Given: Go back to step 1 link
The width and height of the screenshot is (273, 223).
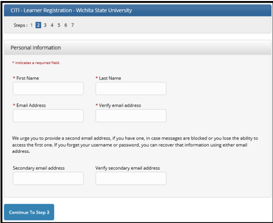Looking at the screenshot, I should [32, 25].
